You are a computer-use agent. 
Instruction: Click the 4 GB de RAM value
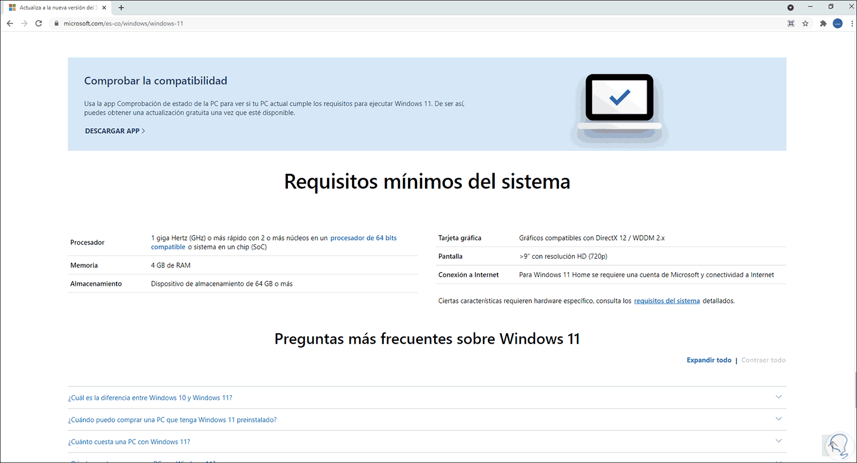point(171,265)
